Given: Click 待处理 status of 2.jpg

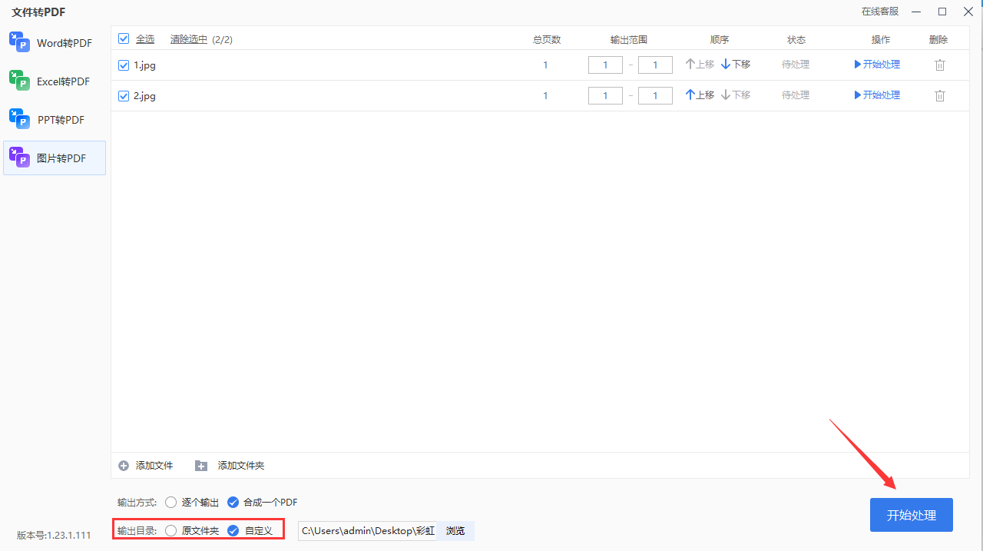Looking at the screenshot, I should 796,95.
